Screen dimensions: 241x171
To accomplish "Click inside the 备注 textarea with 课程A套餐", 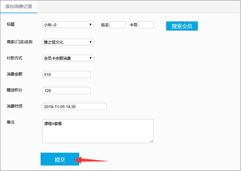I will pos(97,131).
